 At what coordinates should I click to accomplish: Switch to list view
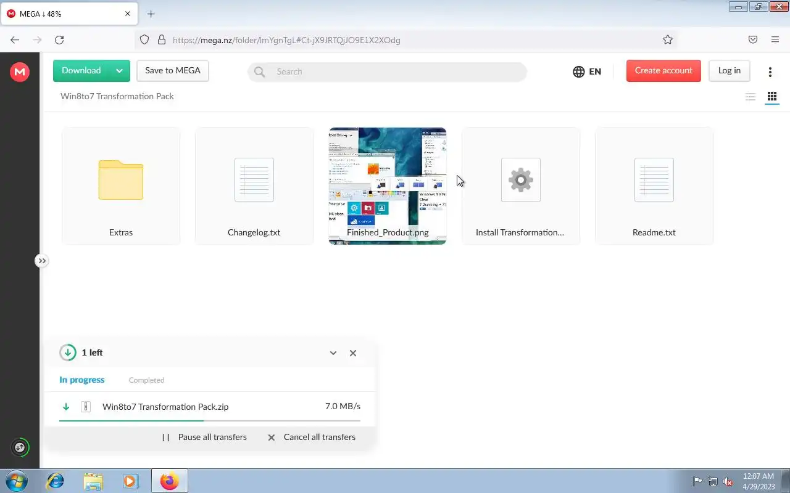click(x=750, y=97)
